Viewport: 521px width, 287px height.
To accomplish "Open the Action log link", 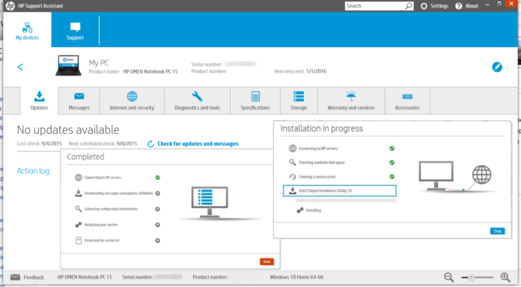I will tap(33, 171).
